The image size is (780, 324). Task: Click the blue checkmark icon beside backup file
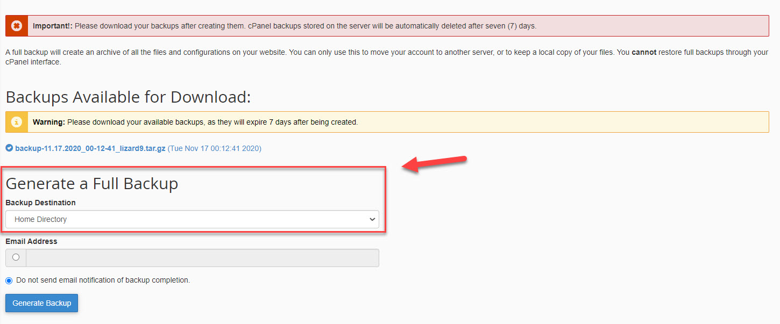point(9,148)
